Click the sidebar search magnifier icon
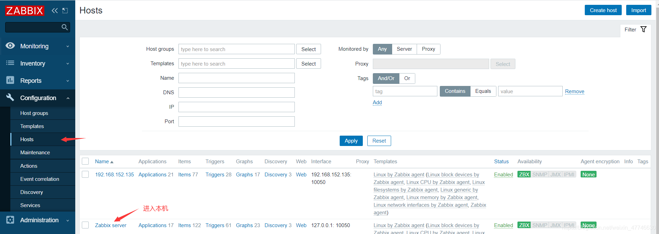Screen dimensions: 659x234 [x=65, y=27]
